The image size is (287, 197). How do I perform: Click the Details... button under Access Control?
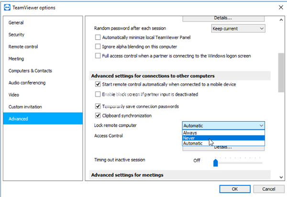pyautogui.click(x=223, y=148)
